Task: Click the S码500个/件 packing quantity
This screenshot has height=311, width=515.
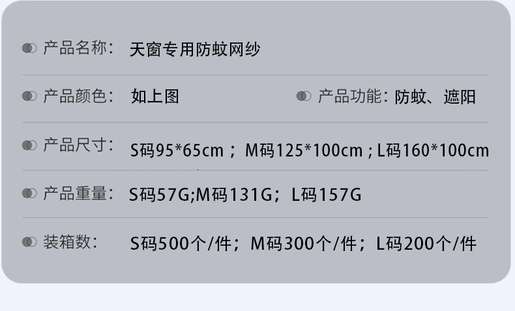Action: [x=181, y=244]
